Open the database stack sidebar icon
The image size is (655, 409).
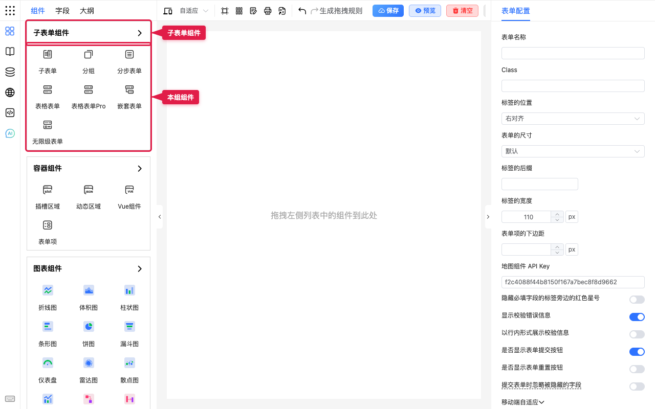click(10, 72)
